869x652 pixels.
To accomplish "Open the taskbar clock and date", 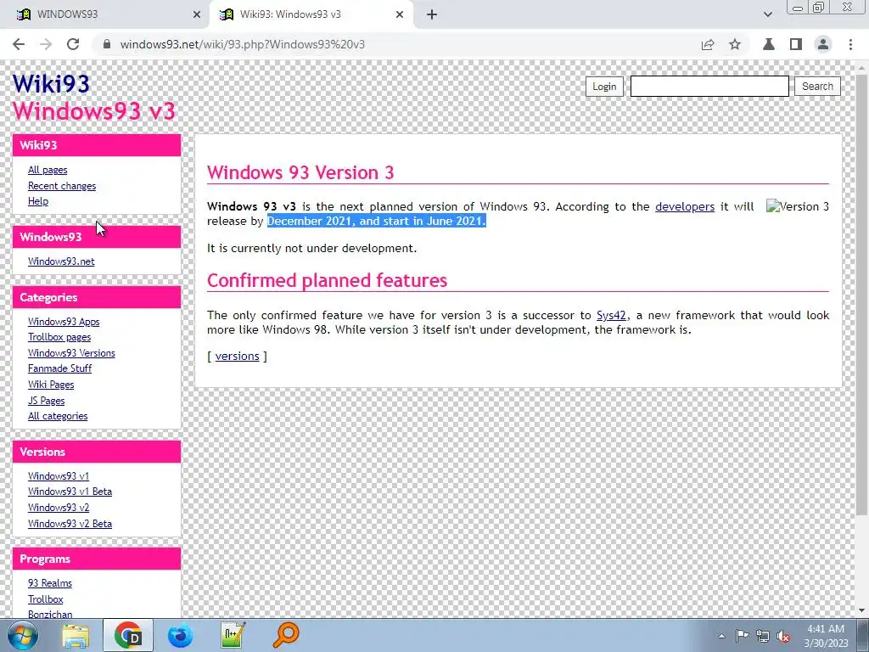I will click(x=826, y=636).
